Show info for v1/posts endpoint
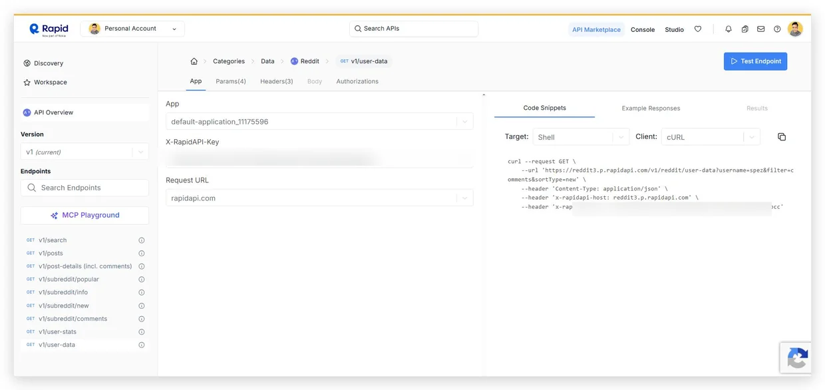 pos(142,254)
